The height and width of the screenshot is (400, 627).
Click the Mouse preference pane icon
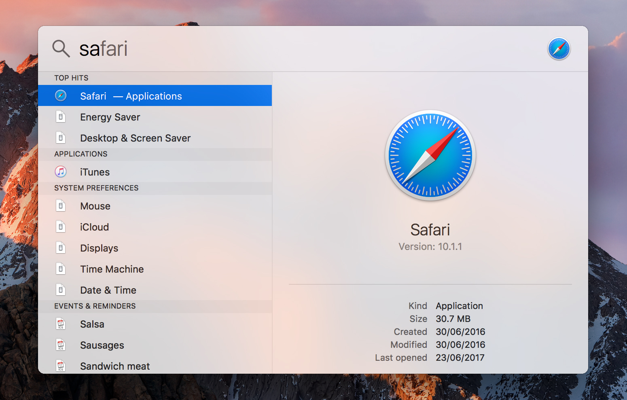click(61, 206)
